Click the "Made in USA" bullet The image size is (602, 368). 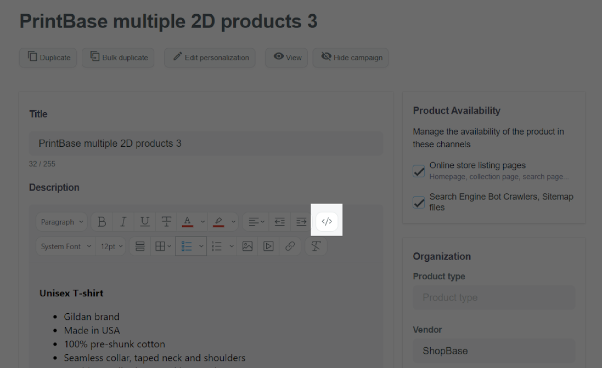(92, 330)
